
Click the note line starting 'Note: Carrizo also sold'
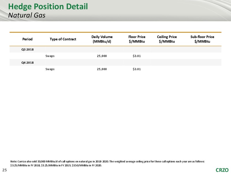(x=107, y=161)
